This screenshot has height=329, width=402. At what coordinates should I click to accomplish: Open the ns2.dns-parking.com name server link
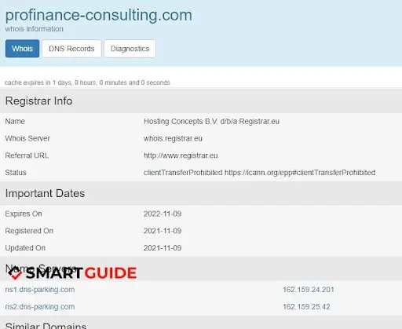coord(40,306)
